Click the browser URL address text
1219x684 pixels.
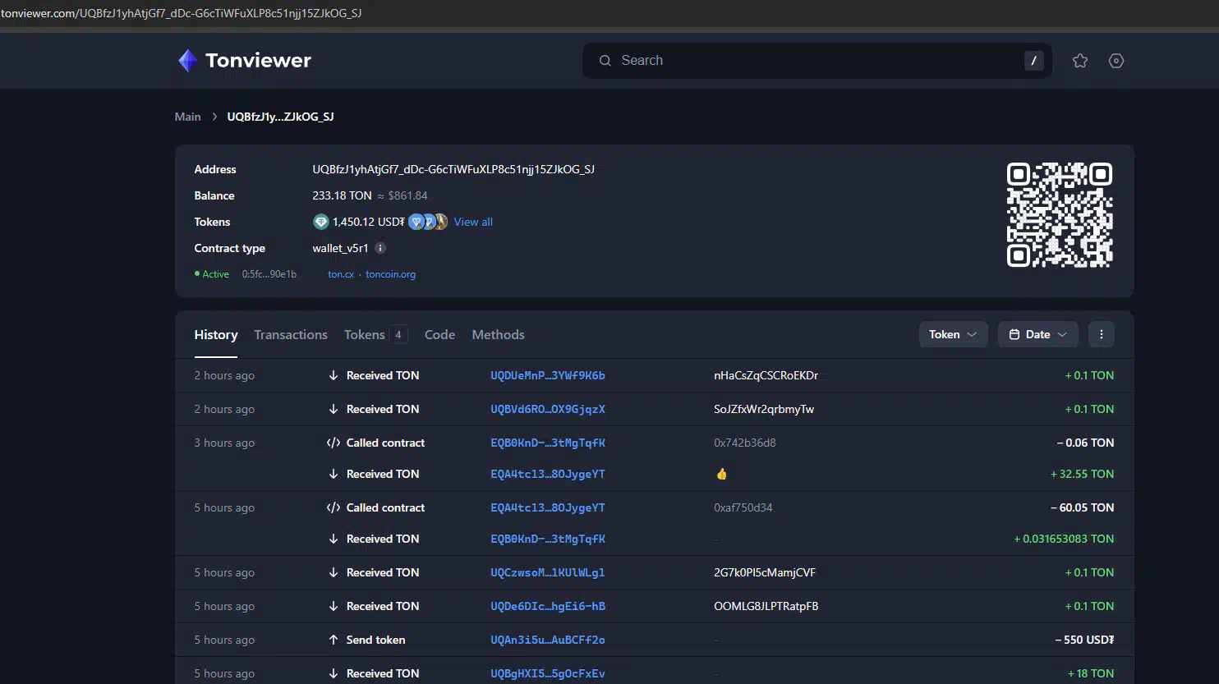pos(182,13)
